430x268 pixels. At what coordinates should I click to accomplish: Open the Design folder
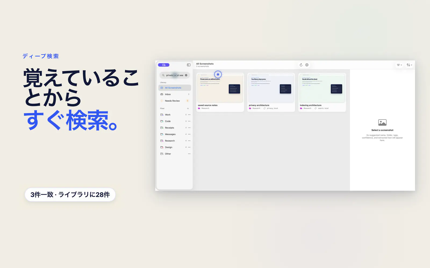[175, 147]
